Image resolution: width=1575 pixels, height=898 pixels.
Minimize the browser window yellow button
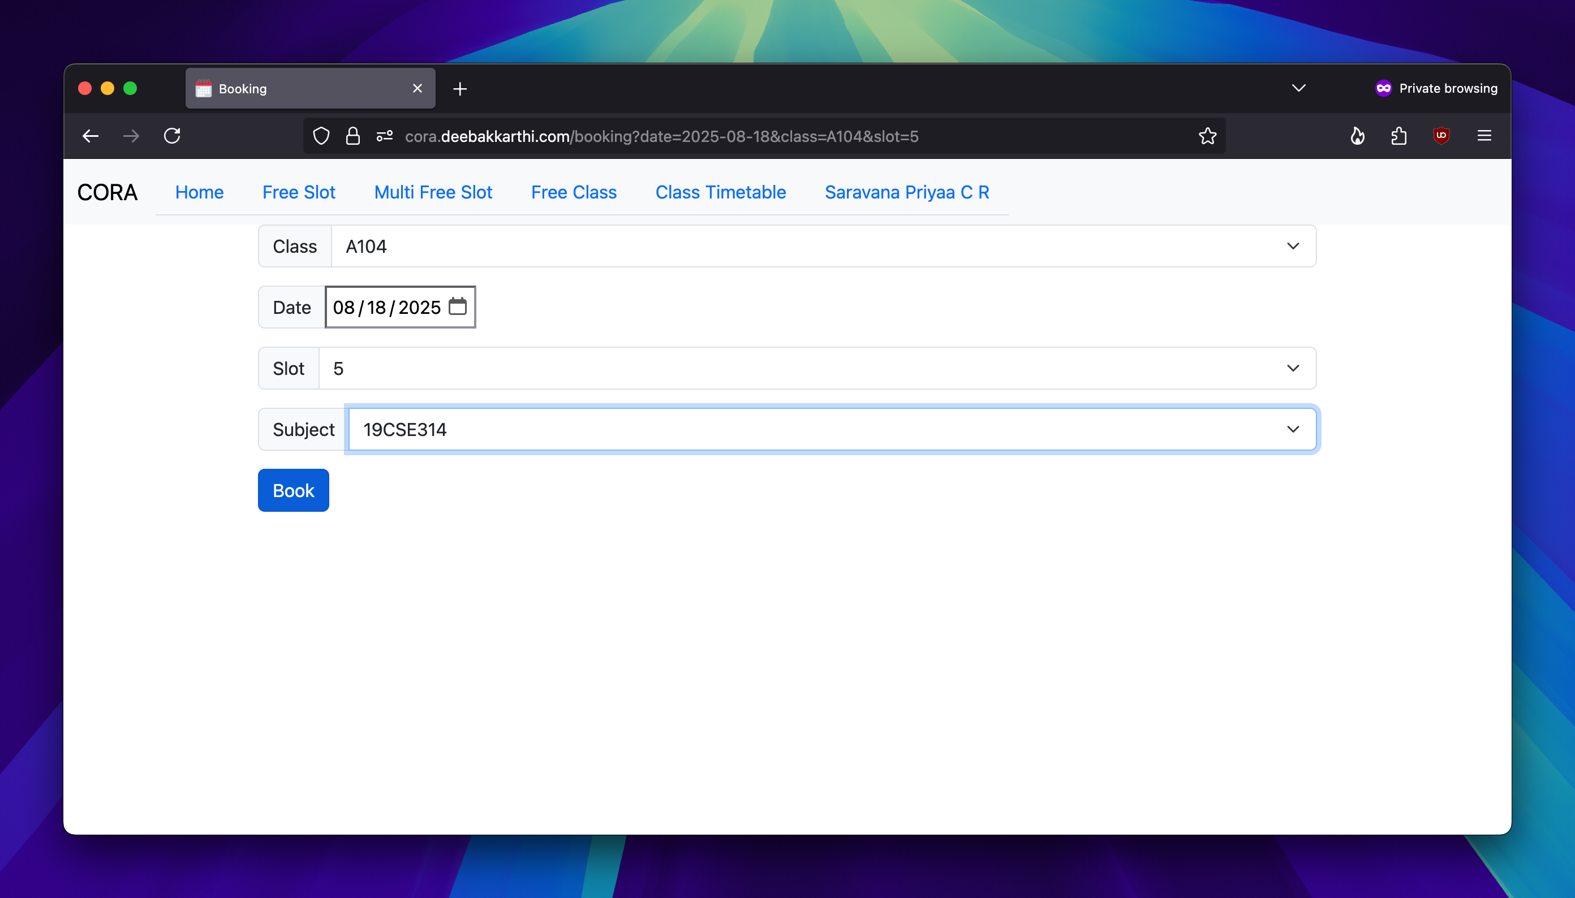click(107, 88)
